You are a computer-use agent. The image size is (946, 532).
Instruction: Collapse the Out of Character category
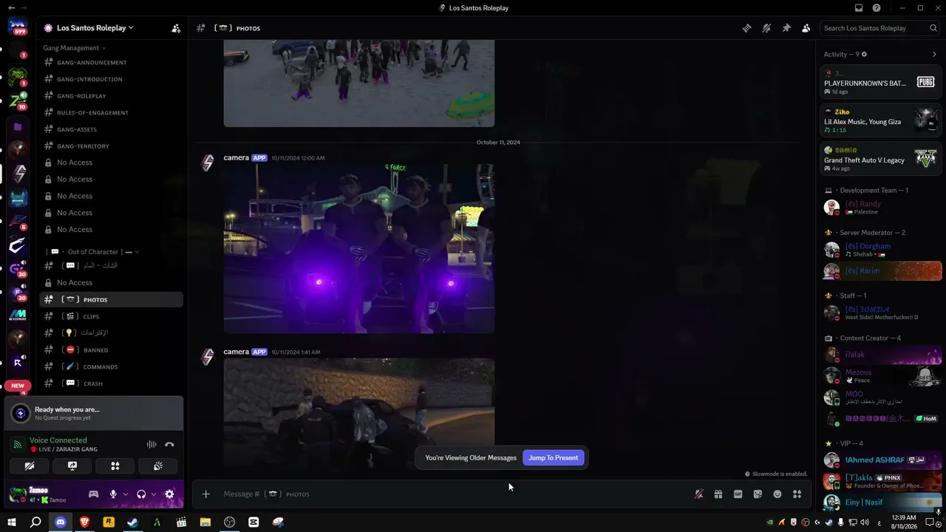point(94,252)
